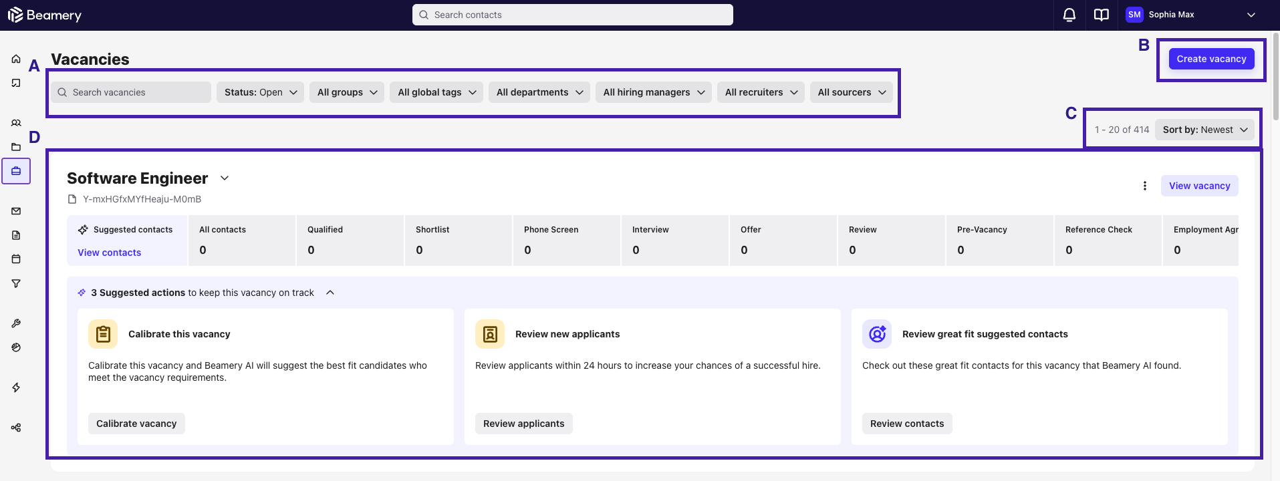This screenshot has height=481, width=1280.
Task: Click the Create vacancy button
Action: click(1211, 59)
